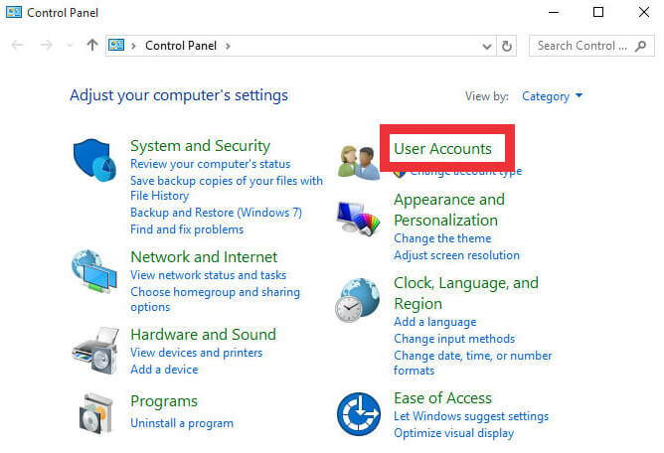Expand the chevron after Control Panel breadcrumb
664x453 pixels.
point(228,46)
